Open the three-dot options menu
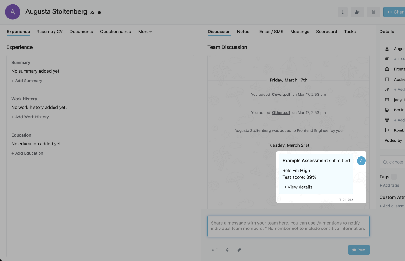 343,12
